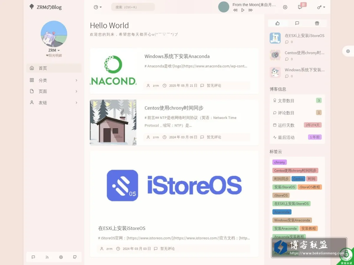Select the Centos使用chrony时间同步 tag
The height and width of the screenshot is (265, 354).
pyautogui.click(x=295, y=170)
